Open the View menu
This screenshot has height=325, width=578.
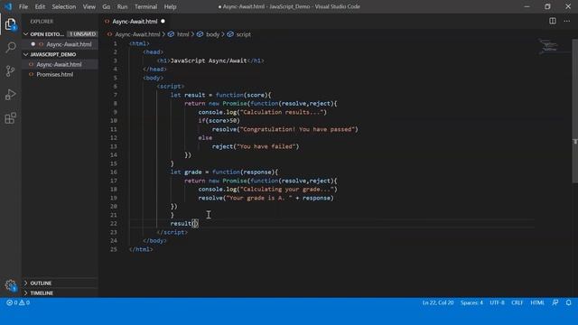point(89,6)
